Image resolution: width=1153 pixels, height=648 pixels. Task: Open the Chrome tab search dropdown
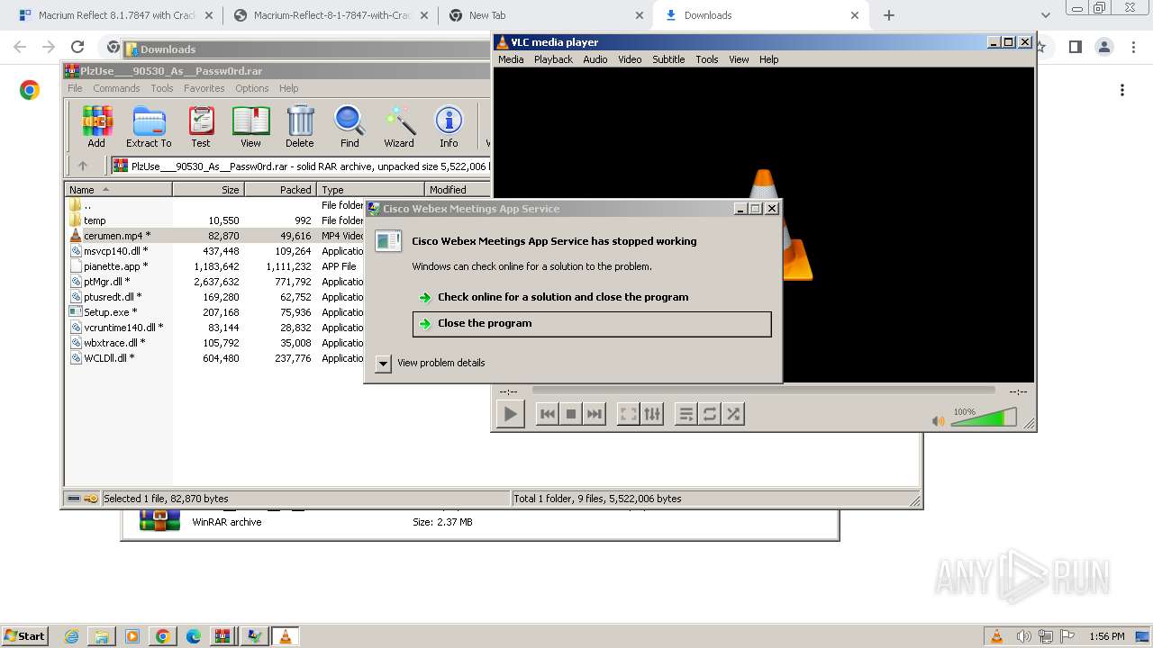pos(1045,15)
